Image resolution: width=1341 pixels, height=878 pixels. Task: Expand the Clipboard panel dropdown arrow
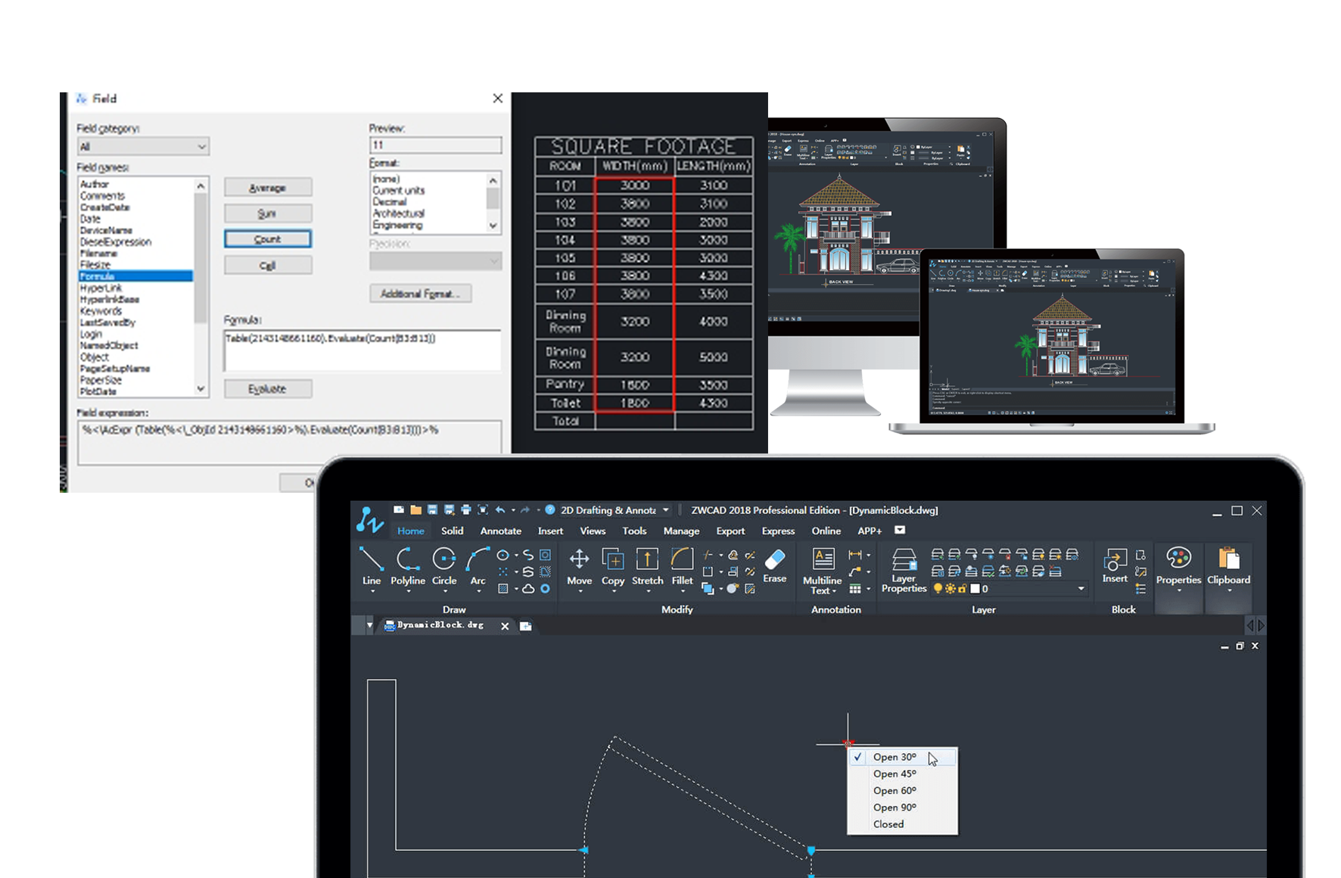coord(1229,591)
